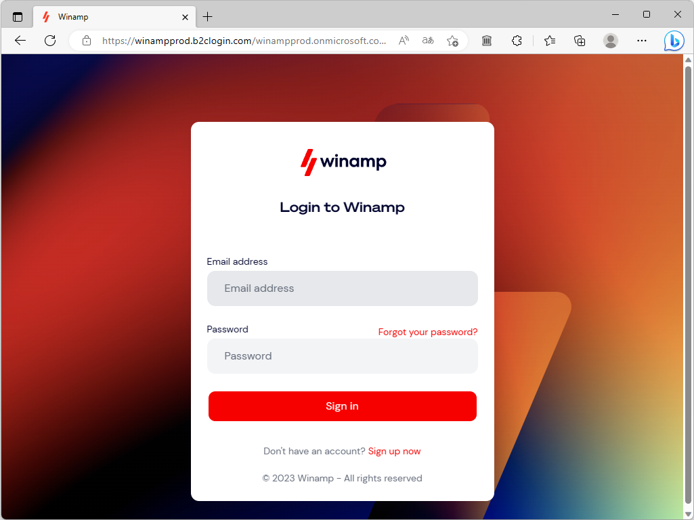This screenshot has width=694, height=520.
Task: Reload the page with the refresh icon
Action: [50, 41]
